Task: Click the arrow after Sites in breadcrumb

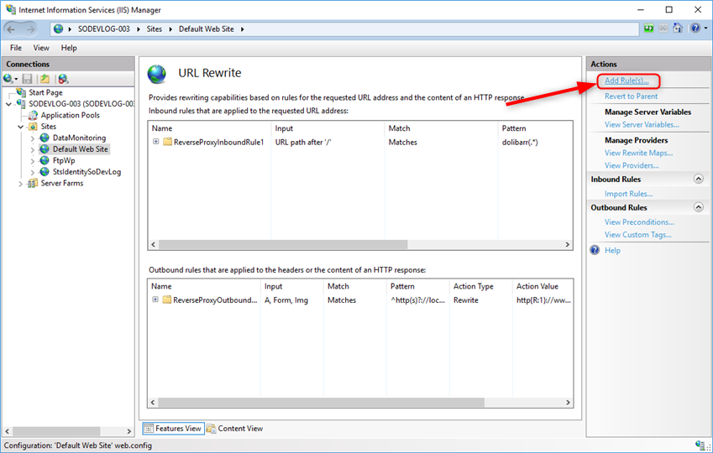Action: (170, 29)
